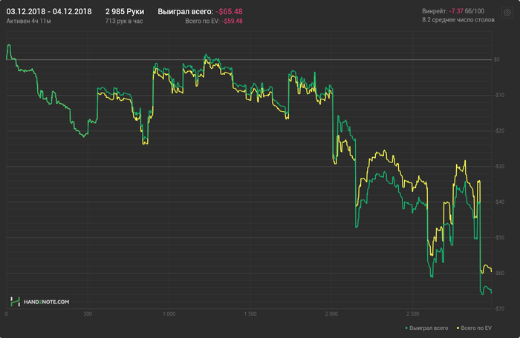
Task: Click the winrate value -7.37 бб/100
Action: pyautogui.click(x=467, y=11)
